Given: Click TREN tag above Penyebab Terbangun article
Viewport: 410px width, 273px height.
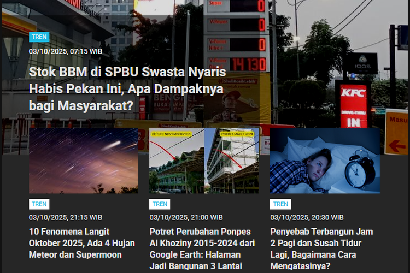Looking at the screenshot, I should [280, 204].
